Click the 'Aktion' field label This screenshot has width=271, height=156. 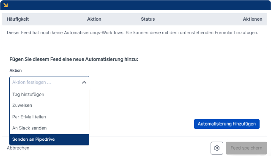[16, 71]
